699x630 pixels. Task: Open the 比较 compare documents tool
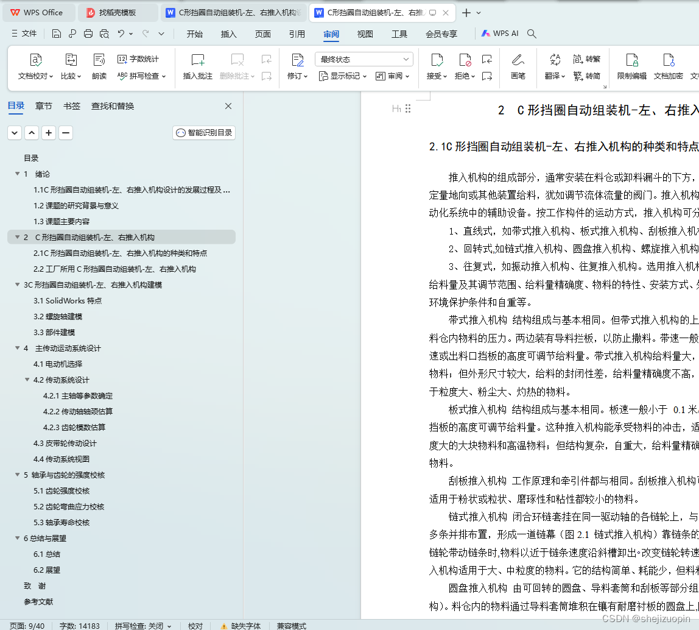click(x=71, y=66)
